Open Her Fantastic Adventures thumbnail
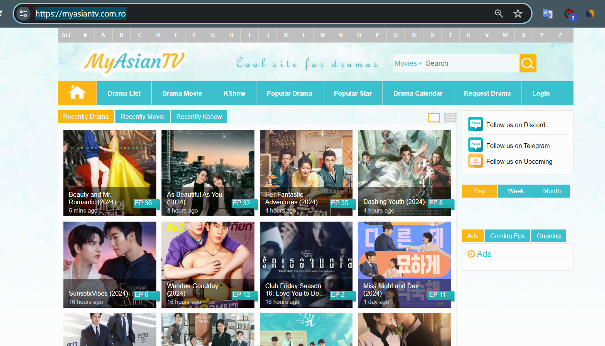This screenshot has height=346, width=605. [306, 173]
